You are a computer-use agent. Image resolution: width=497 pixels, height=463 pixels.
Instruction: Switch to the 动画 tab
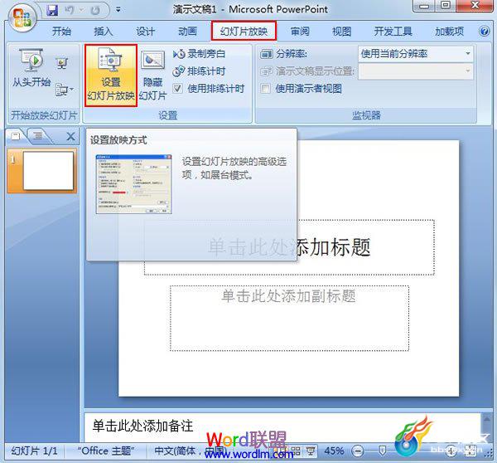tap(187, 32)
